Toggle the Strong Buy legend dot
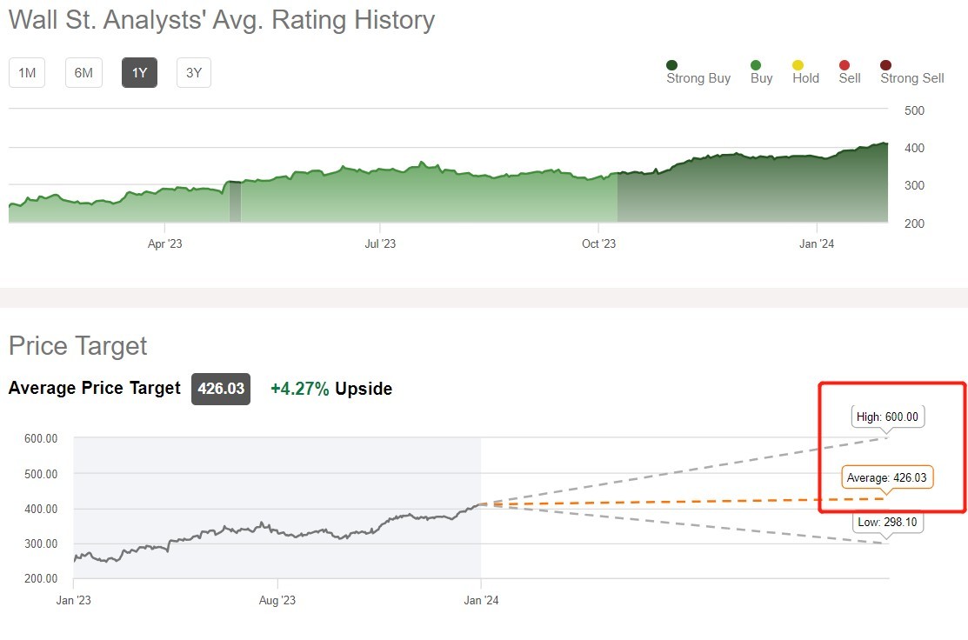Viewport: 968px width, 640px height. tap(672, 65)
